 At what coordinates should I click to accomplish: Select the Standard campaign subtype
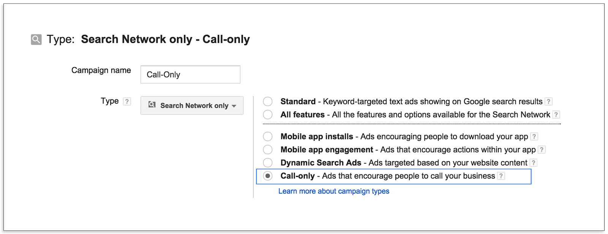(x=268, y=101)
